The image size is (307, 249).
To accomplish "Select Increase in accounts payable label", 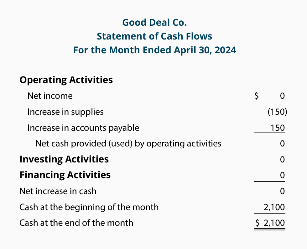I will tap(83, 128).
